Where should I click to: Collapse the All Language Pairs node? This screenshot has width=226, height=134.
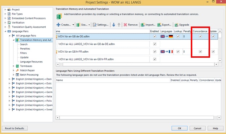9,36
